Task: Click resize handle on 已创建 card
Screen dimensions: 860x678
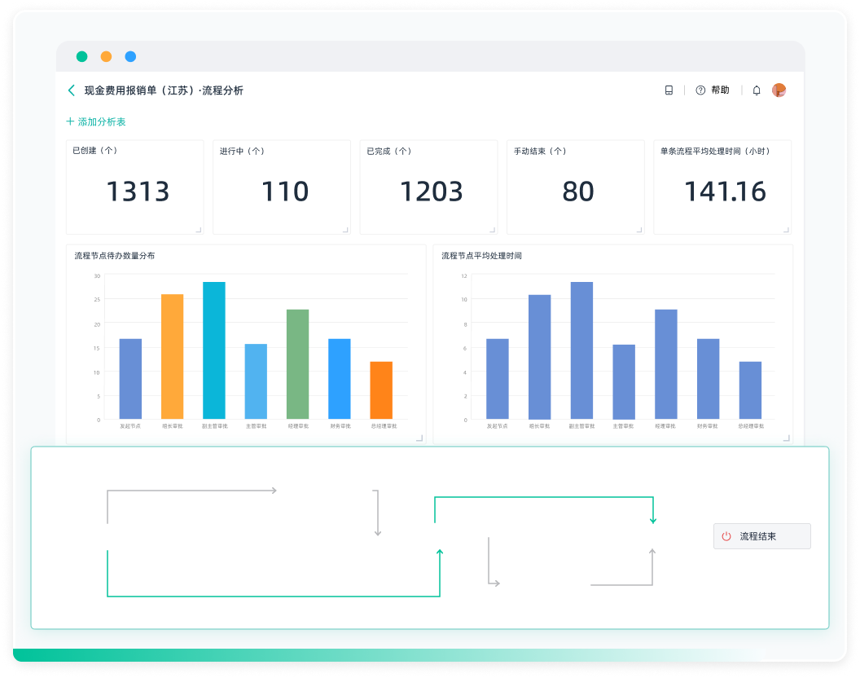Action: tap(198, 230)
